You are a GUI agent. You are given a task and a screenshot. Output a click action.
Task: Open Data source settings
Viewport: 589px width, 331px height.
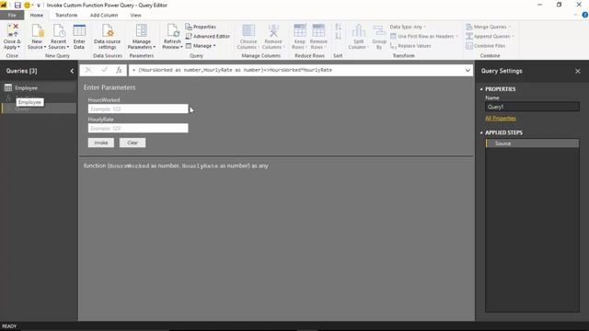coord(107,36)
